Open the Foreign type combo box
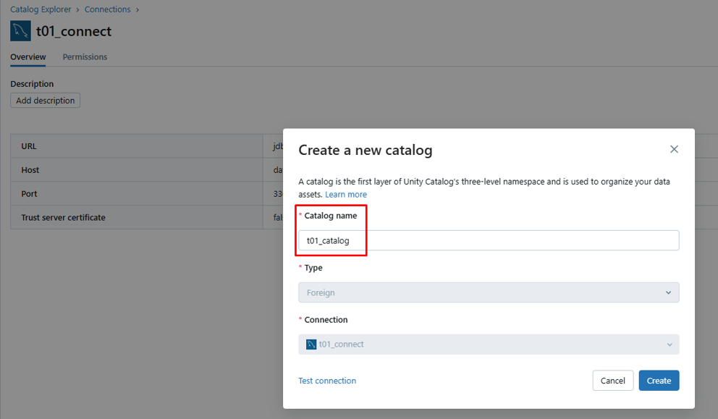 489,293
